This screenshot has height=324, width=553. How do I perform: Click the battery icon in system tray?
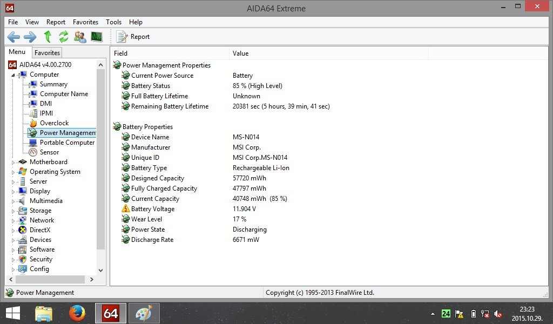point(473,313)
